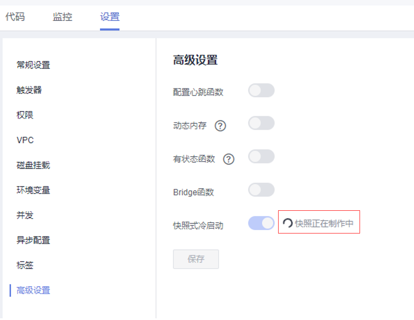This screenshot has width=414, height=320.
Task: Open the 监控 tab
Action: tap(63, 17)
